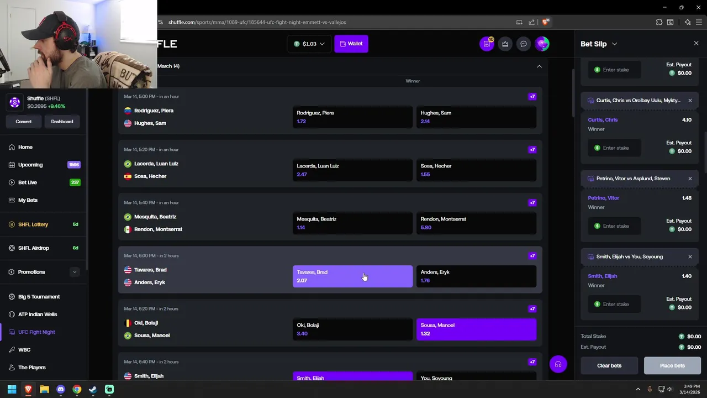707x398 pixels.
Task: Expand the Promotions sidebar section
Action: click(x=74, y=272)
